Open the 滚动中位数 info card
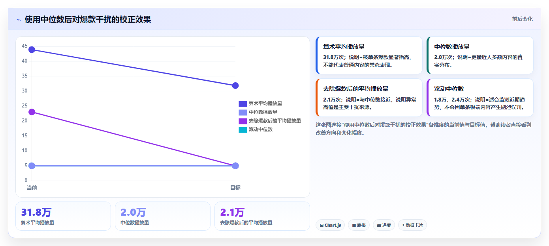549x246 pixels. point(480,98)
